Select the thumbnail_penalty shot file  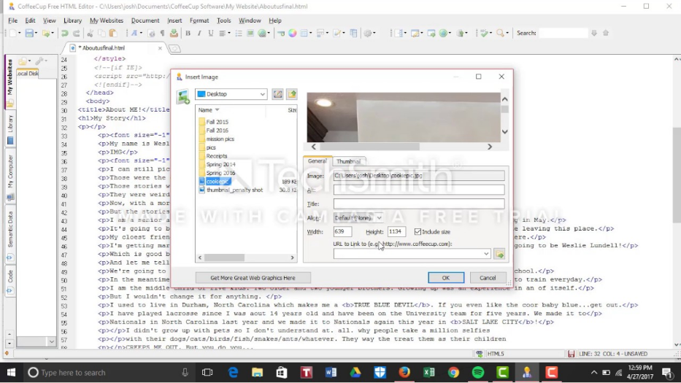point(234,190)
